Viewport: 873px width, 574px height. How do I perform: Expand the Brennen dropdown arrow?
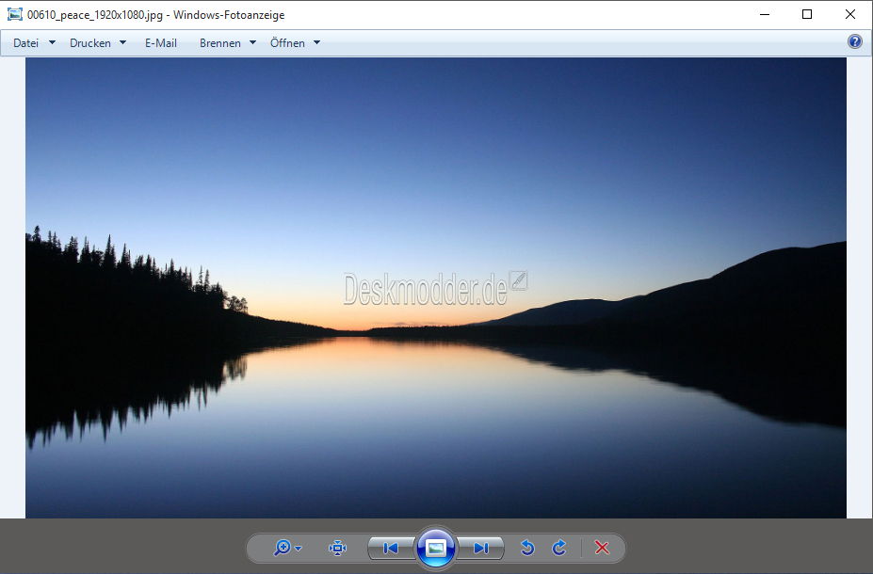(252, 42)
